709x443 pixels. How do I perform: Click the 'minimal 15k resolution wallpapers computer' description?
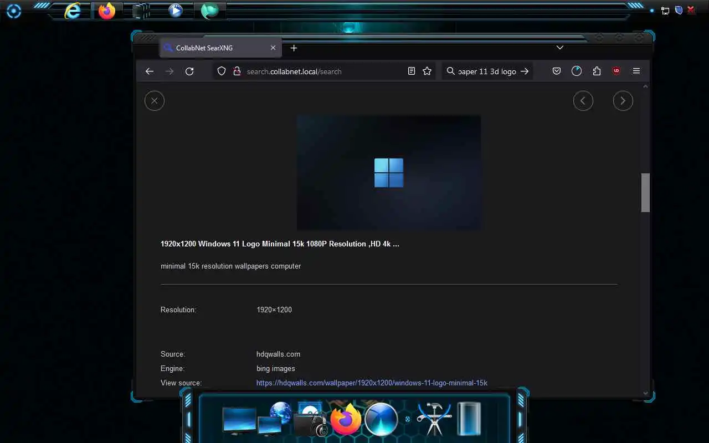230,266
